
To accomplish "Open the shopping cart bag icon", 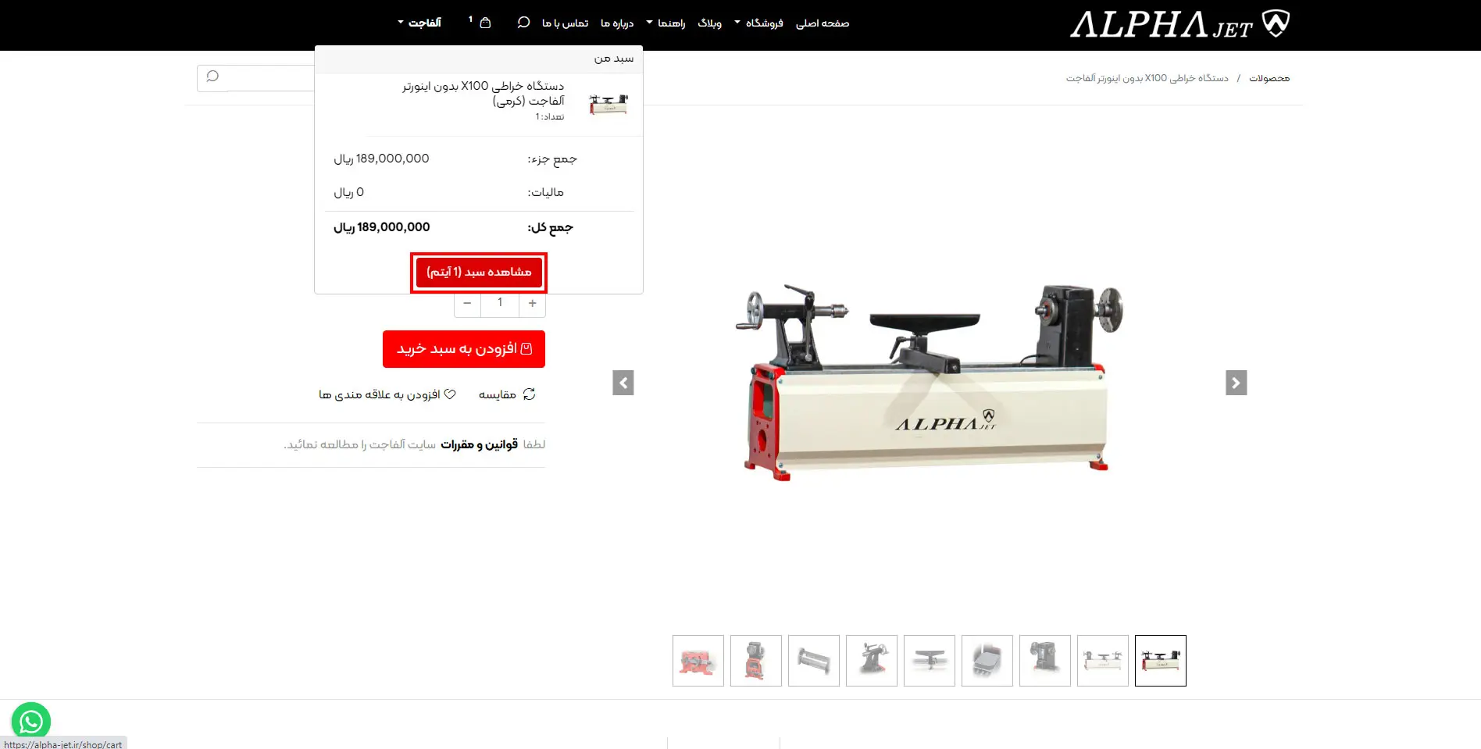I will tap(485, 23).
